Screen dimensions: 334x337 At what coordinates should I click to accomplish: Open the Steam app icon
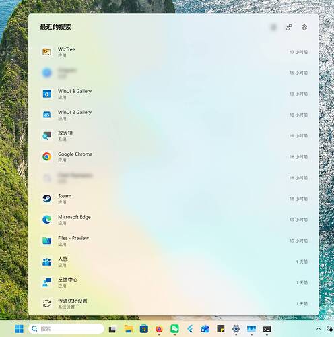tap(47, 199)
